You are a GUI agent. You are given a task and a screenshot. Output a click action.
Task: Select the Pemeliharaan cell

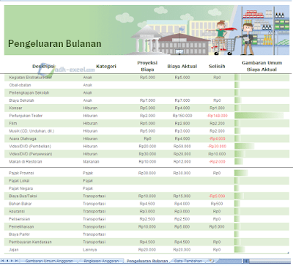pos(21,226)
